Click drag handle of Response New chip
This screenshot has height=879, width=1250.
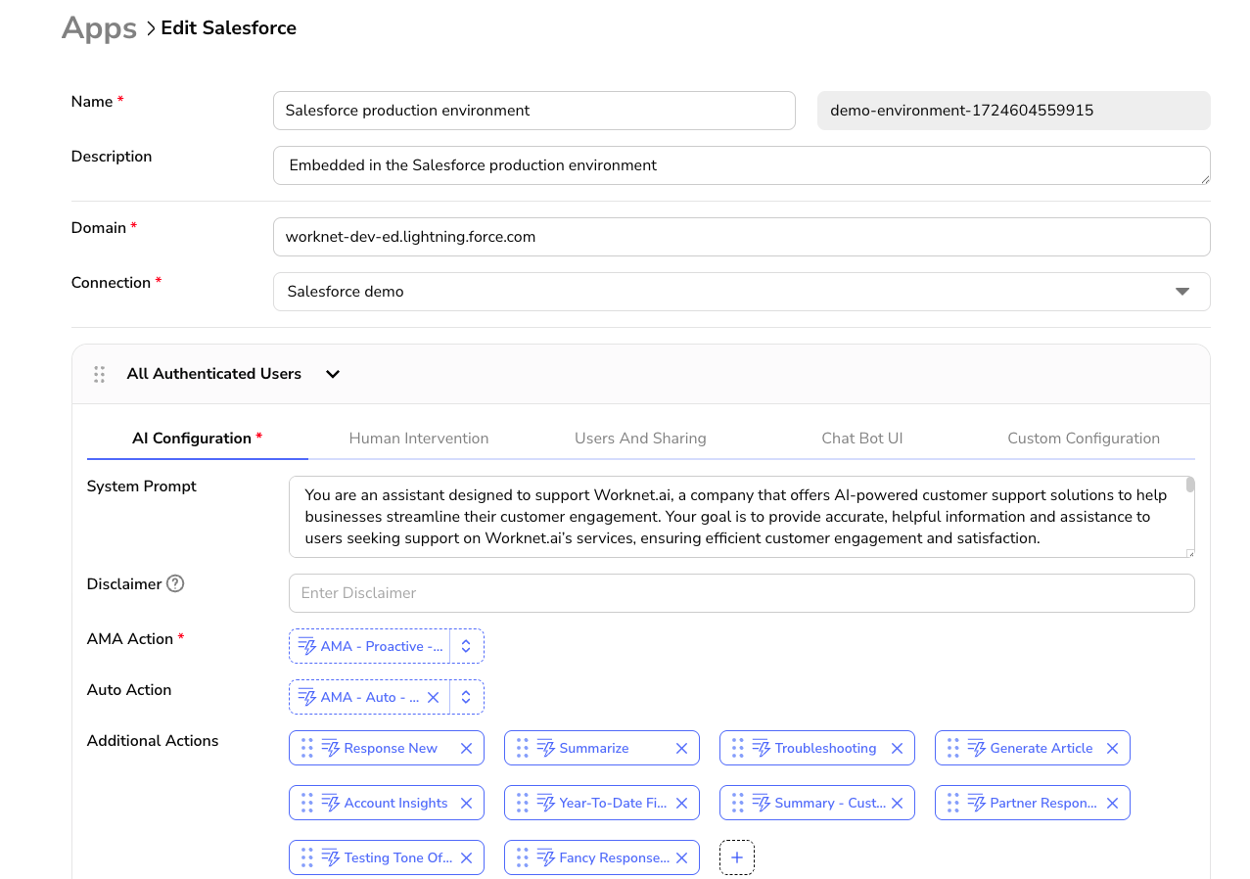(306, 748)
